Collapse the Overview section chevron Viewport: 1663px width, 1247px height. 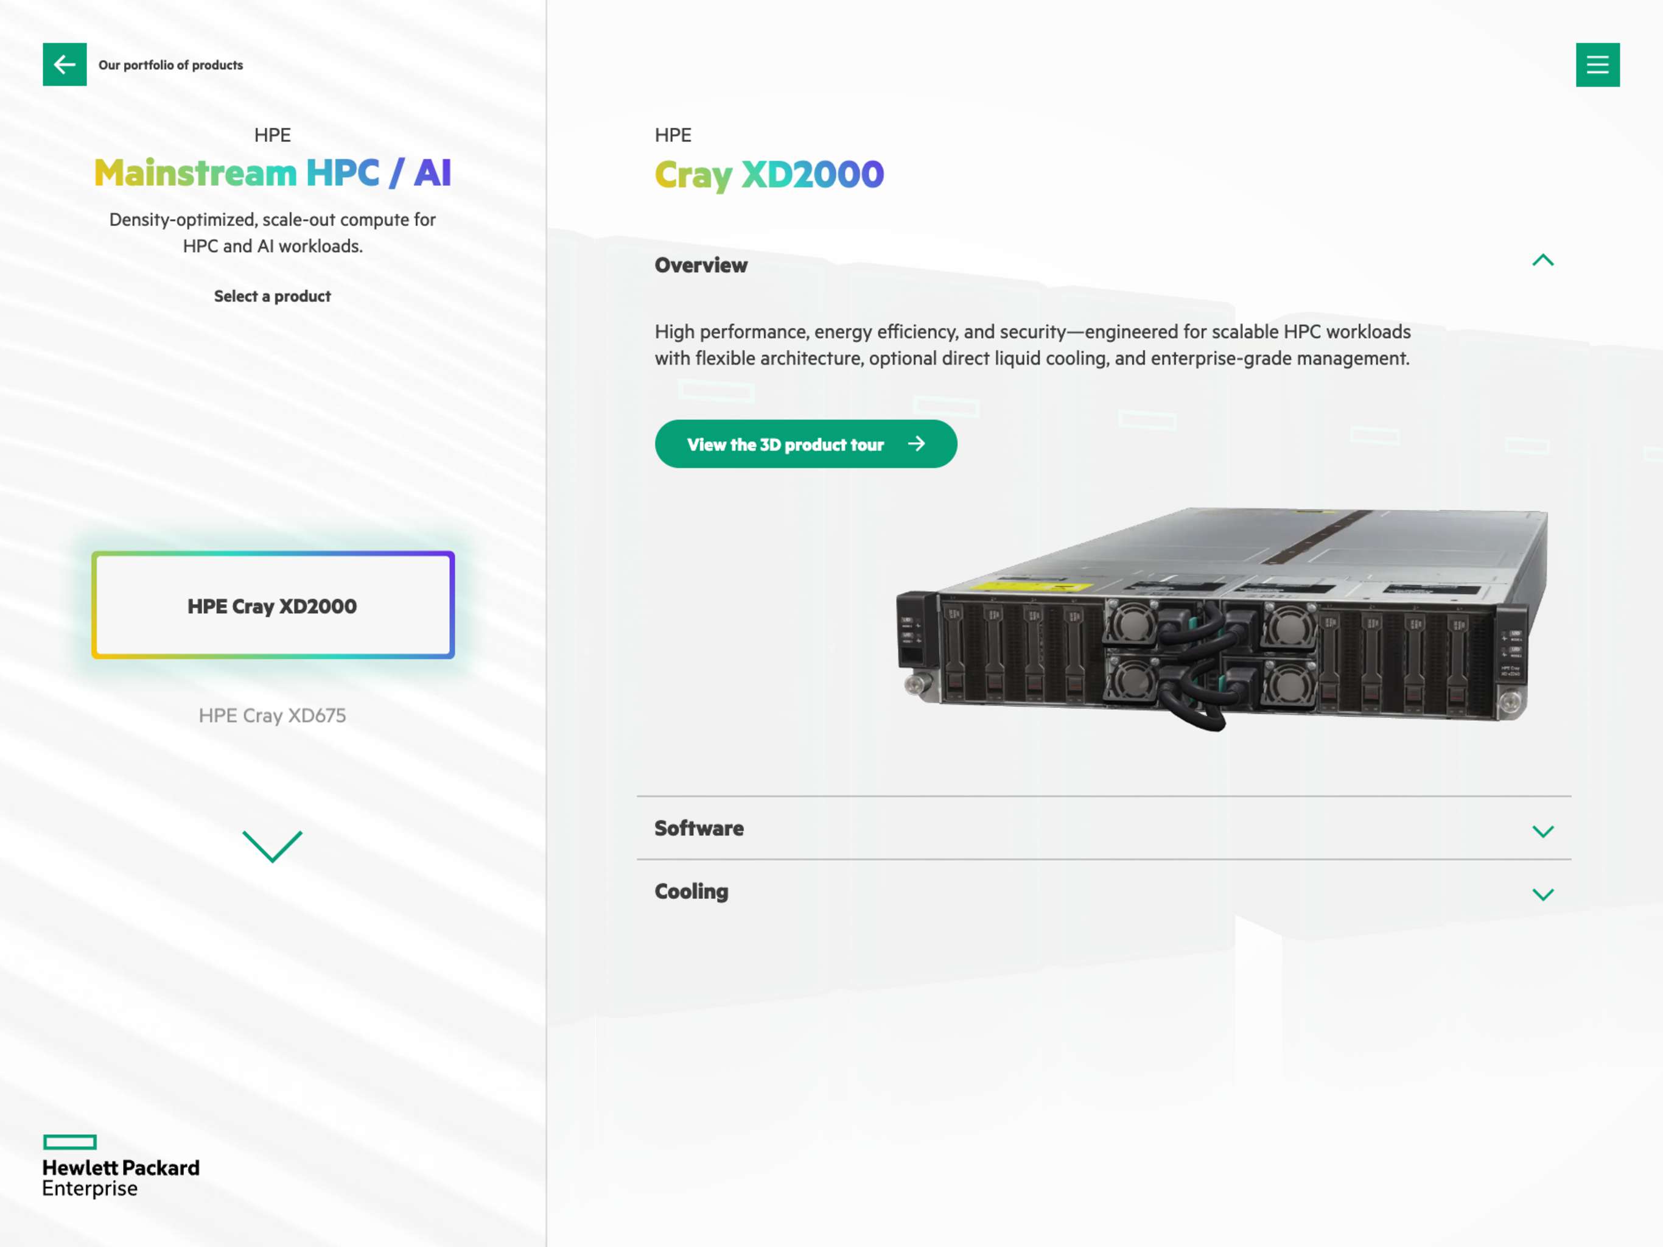pyautogui.click(x=1542, y=260)
